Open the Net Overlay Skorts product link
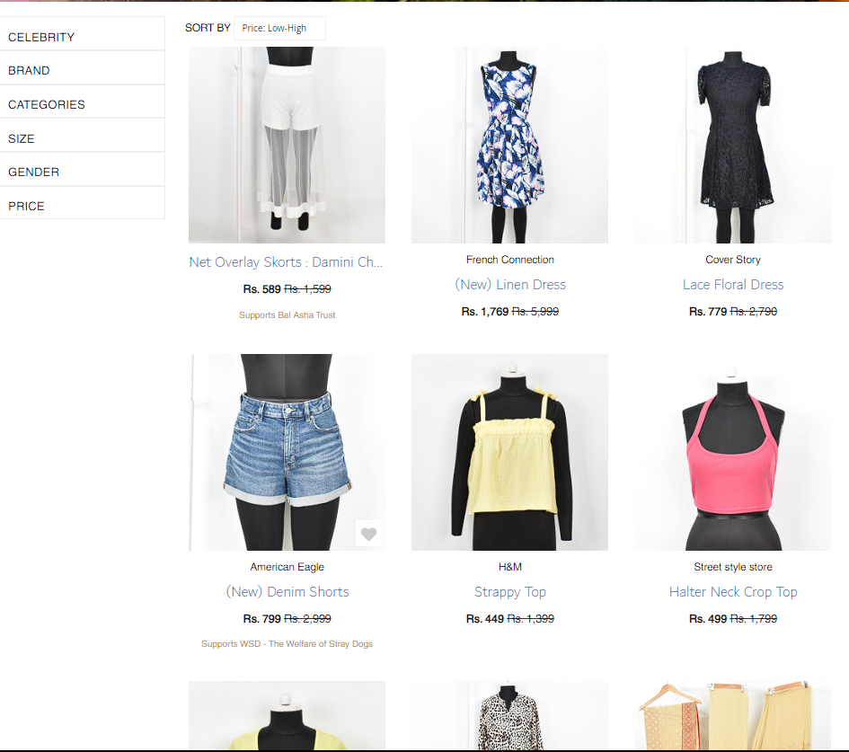Viewport: 849px width, 752px height. [286, 262]
